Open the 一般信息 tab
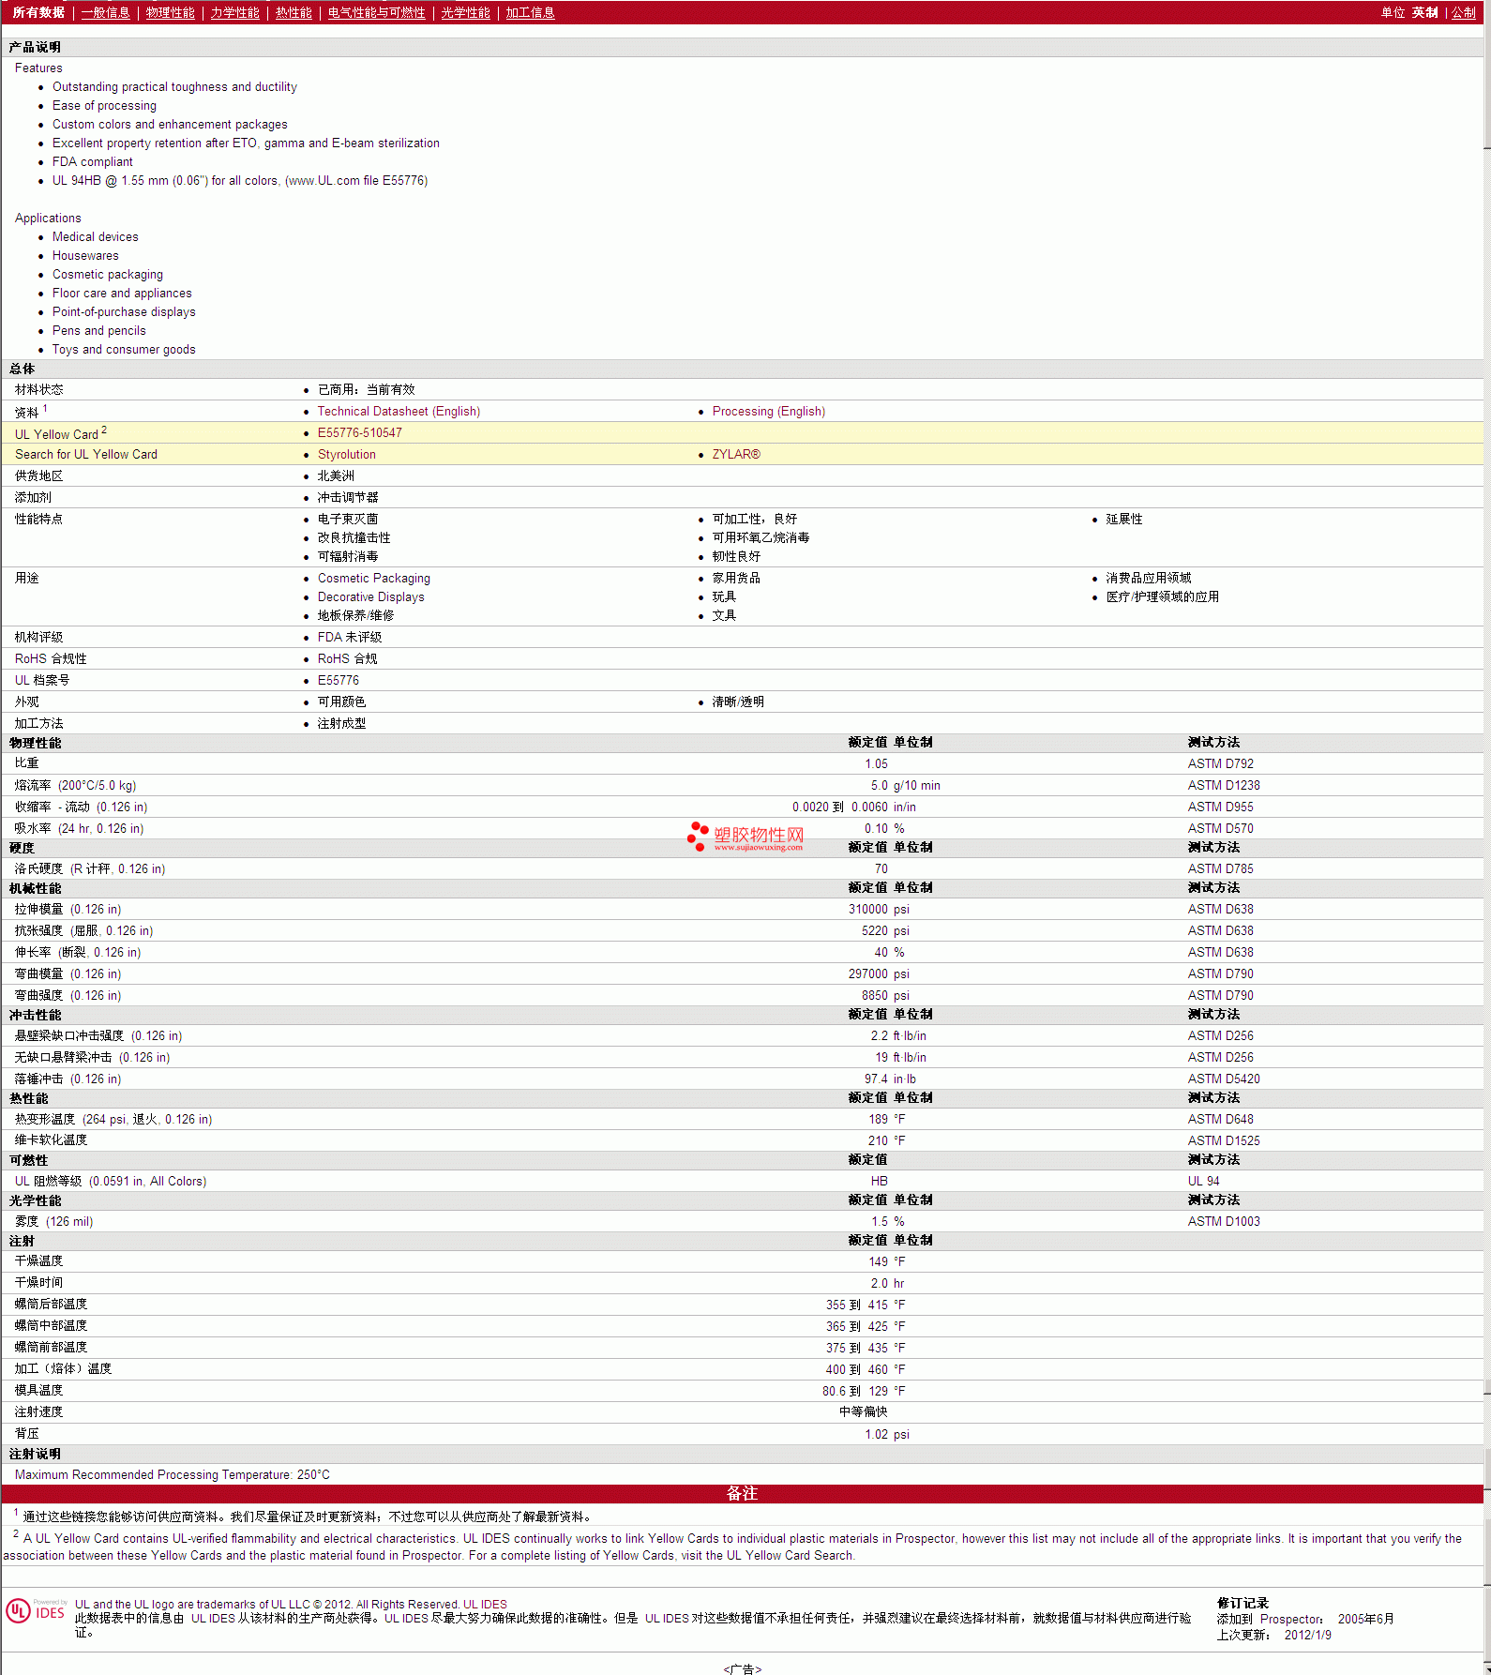Image resolution: width=1491 pixels, height=1675 pixels. click(x=106, y=13)
